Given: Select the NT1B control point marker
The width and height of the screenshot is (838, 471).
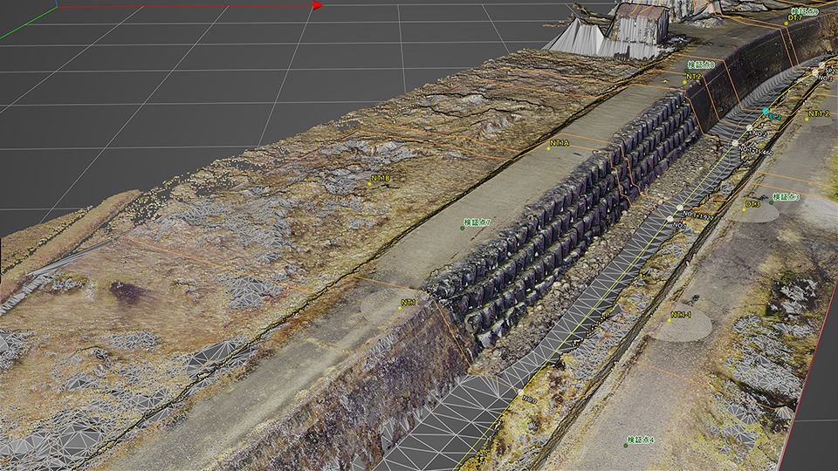Looking at the screenshot, I should pos(370,184).
